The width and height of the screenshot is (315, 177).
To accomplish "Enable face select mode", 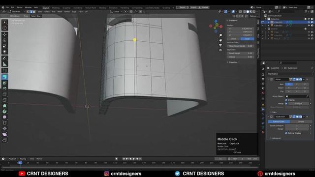I will click(x=34, y=12).
